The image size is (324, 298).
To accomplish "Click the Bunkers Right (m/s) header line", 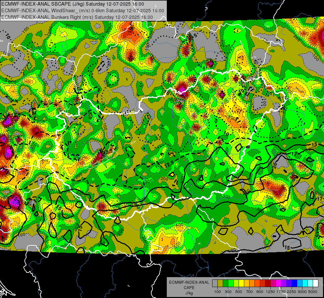I will pyautogui.click(x=77, y=17).
